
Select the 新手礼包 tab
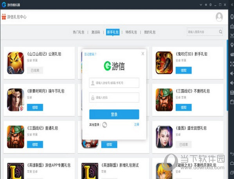113,32
